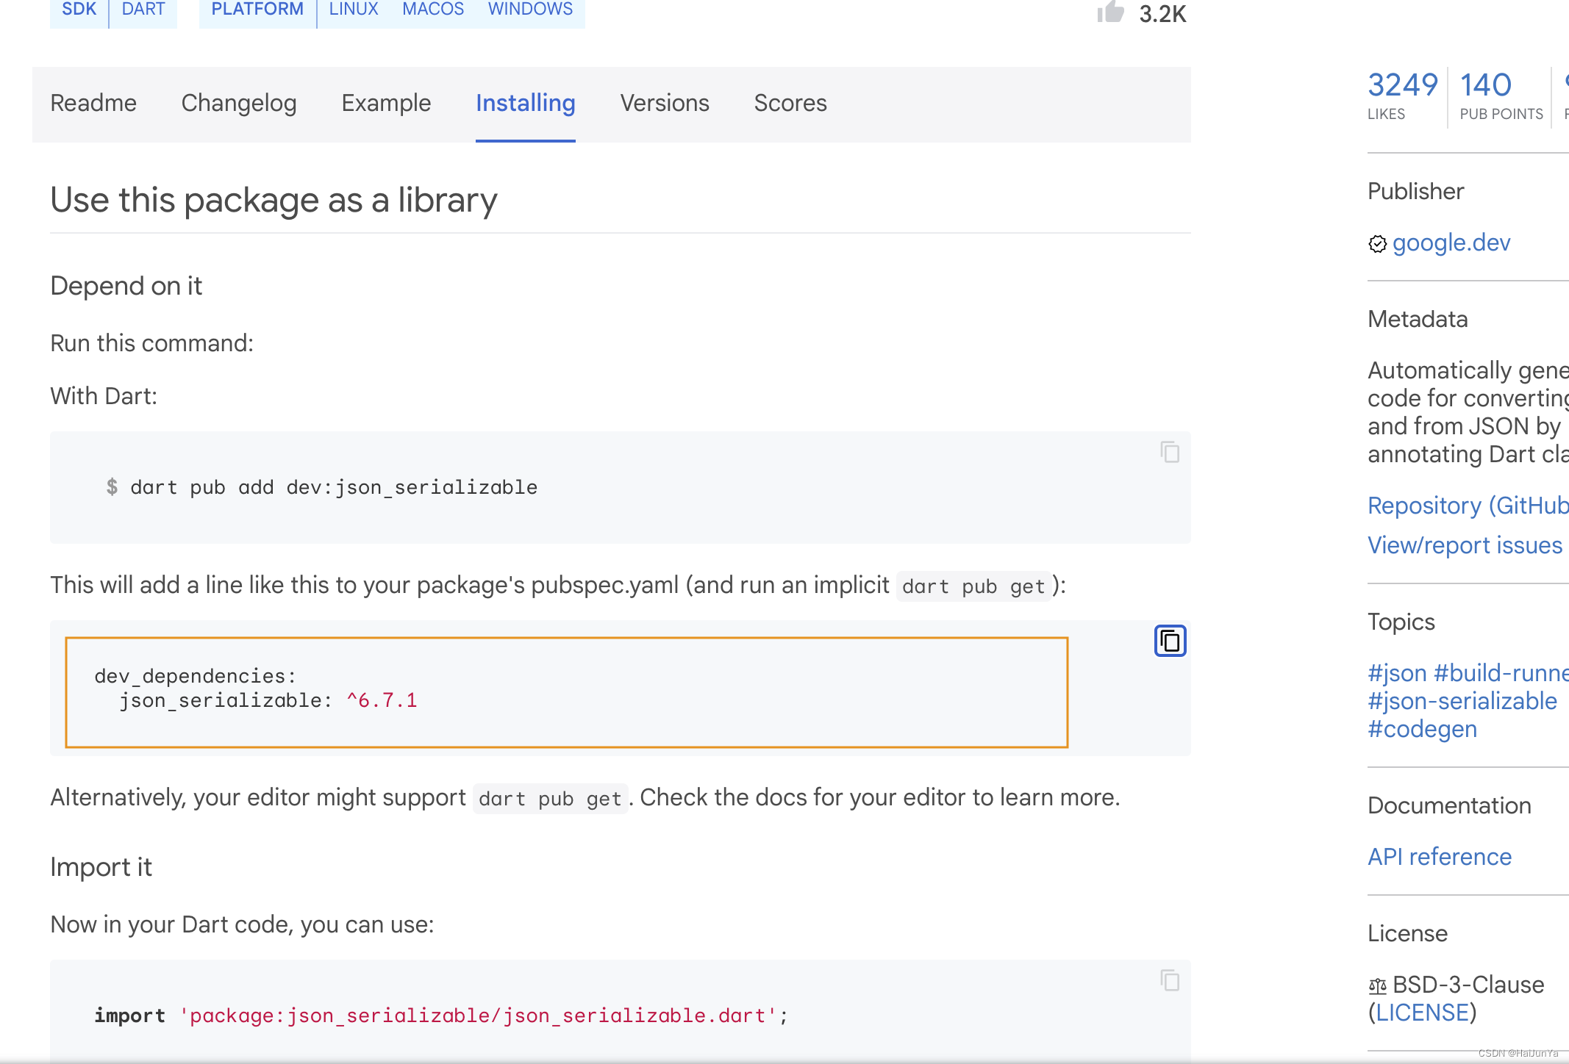Click the 'Depend on it' heading

pyautogui.click(x=126, y=286)
